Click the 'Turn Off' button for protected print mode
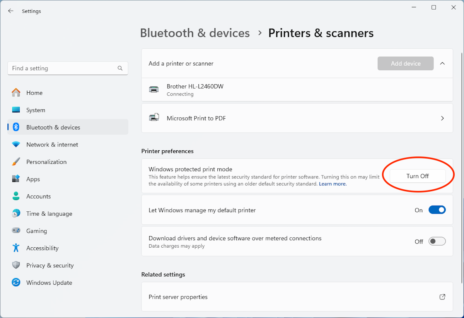Viewport: 464px width, 318px height. click(417, 176)
